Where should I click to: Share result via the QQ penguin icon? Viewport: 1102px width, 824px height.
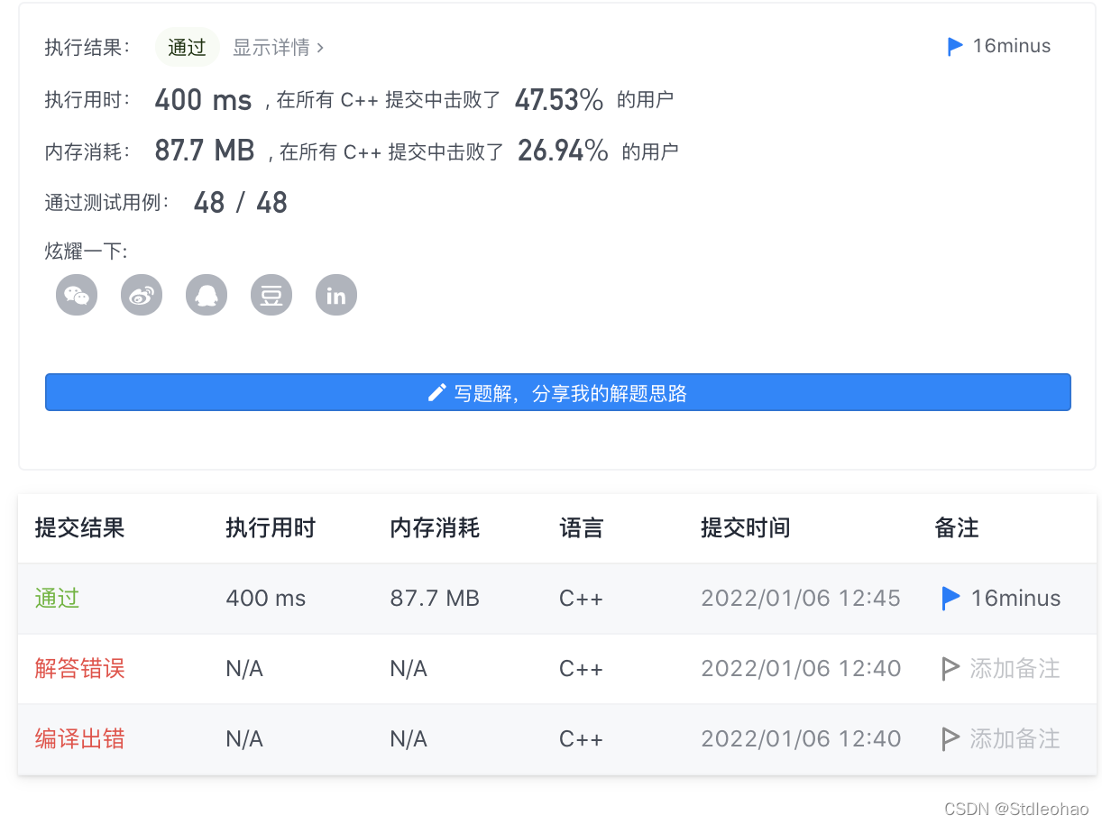click(x=207, y=295)
